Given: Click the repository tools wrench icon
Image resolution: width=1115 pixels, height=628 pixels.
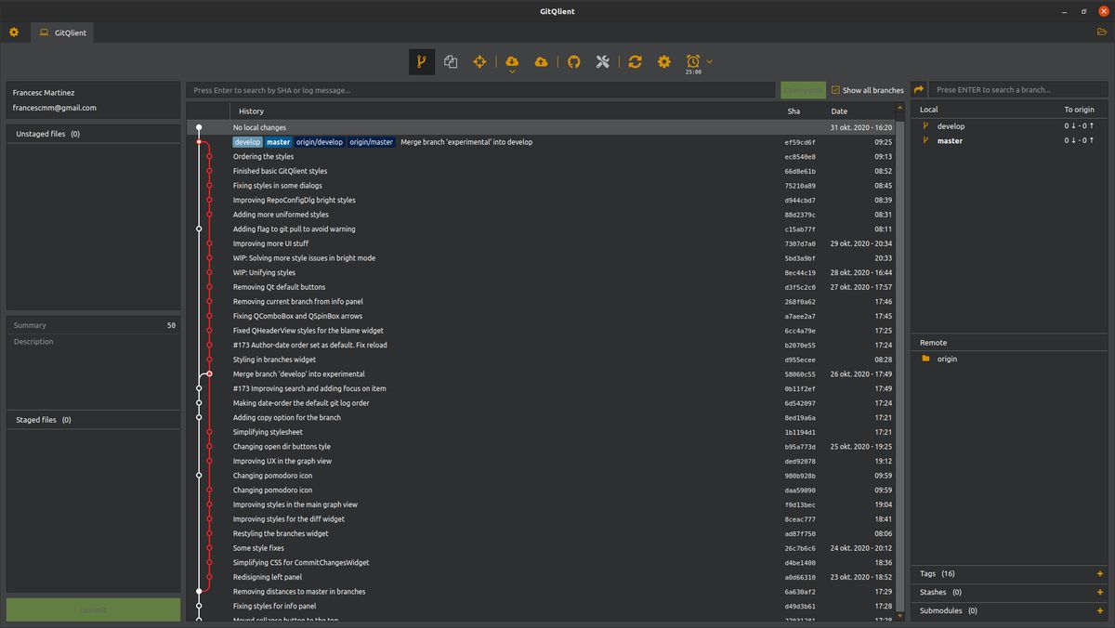Looking at the screenshot, I should pos(602,61).
